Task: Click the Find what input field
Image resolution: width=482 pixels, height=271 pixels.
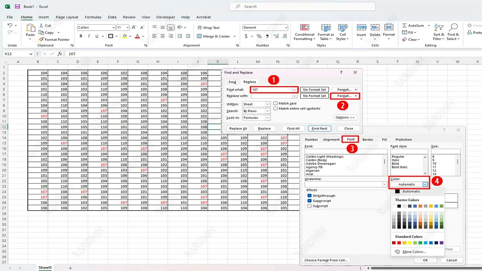Action: (x=271, y=90)
